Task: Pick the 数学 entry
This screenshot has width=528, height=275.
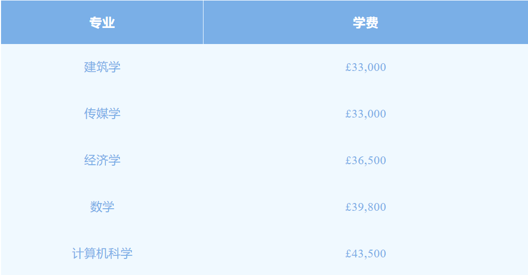Action: tap(102, 207)
